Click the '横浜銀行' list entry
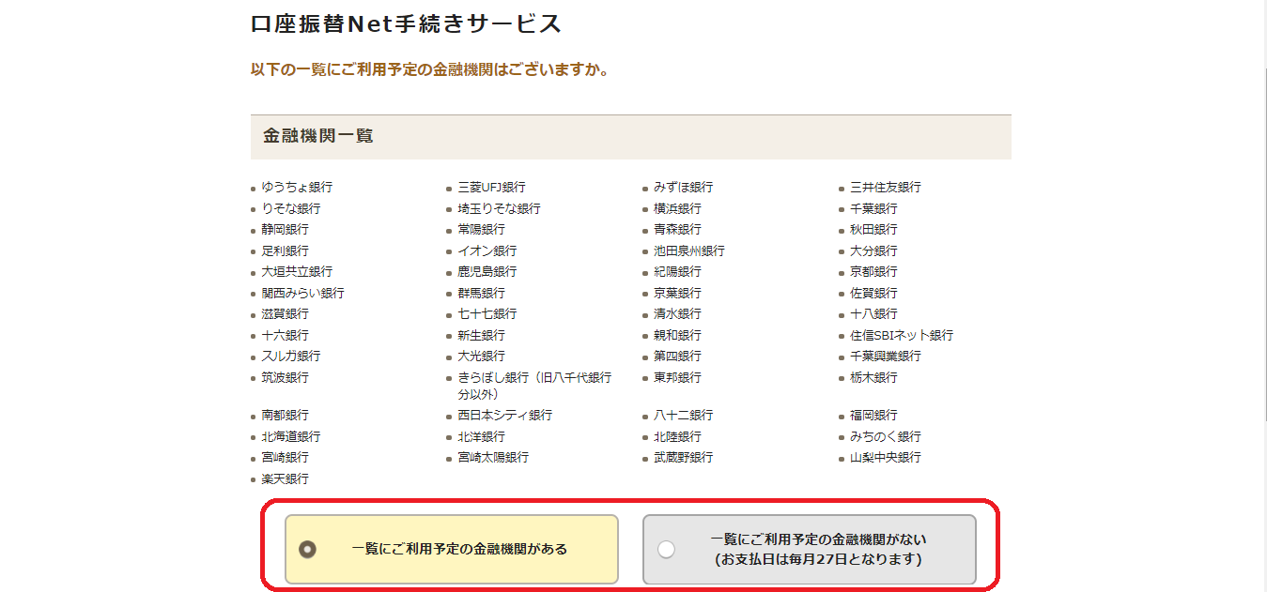The width and height of the screenshot is (1267, 592). click(677, 208)
